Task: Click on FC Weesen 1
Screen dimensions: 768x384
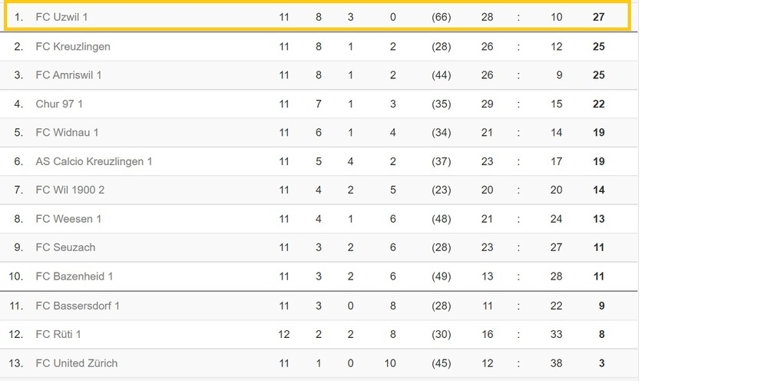Action: click(x=68, y=220)
